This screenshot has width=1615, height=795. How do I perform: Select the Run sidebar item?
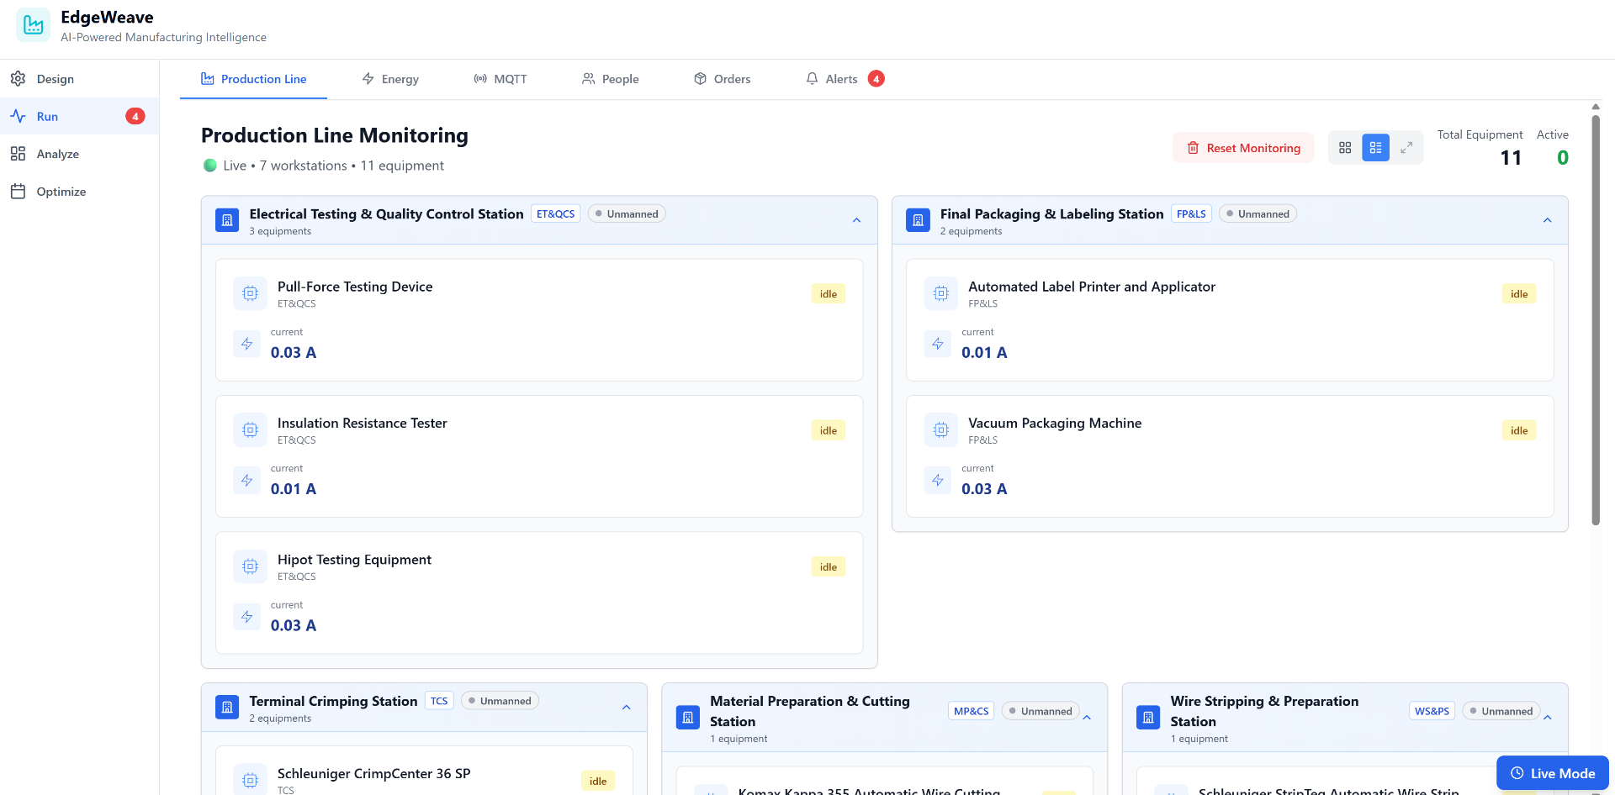[x=79, y=116]
